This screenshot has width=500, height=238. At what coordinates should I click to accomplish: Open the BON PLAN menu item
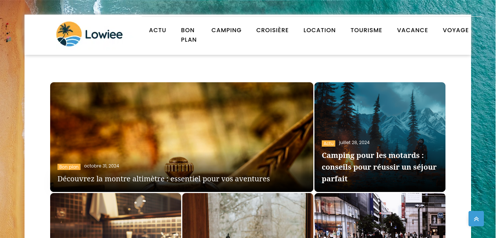point(189,35)
